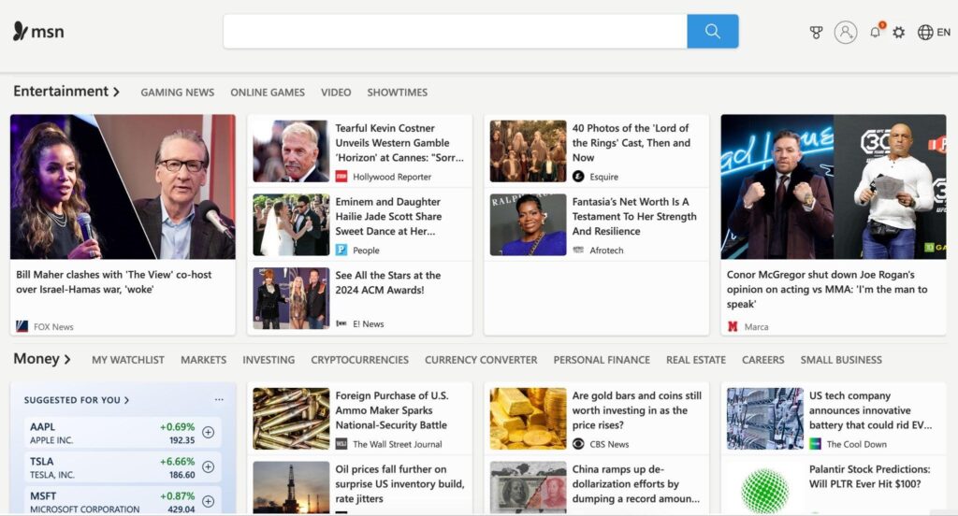958x516 pixels.
Task: Open gold bars and coins article headline
Action: (636, 409)
